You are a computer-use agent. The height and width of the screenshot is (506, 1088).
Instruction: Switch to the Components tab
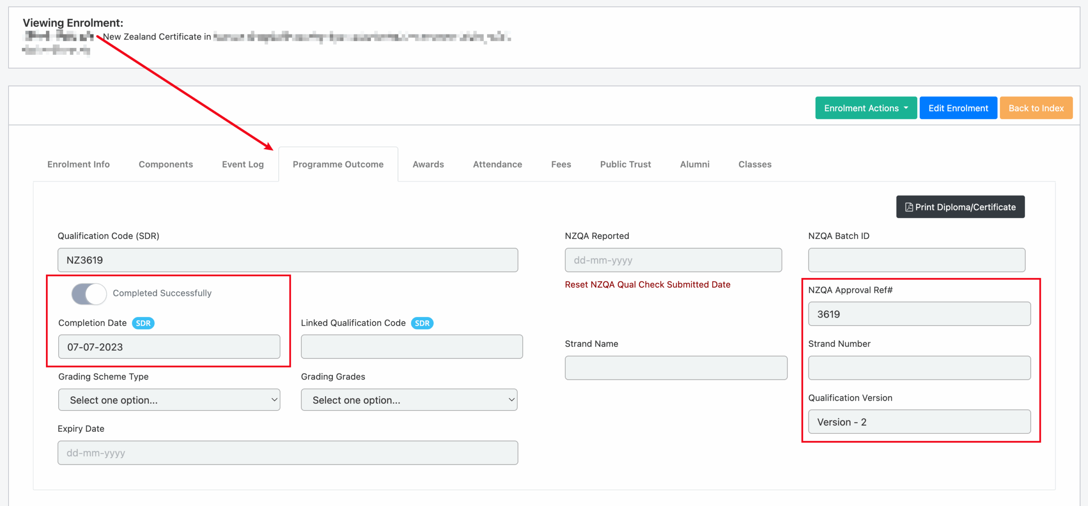(165, 164)
